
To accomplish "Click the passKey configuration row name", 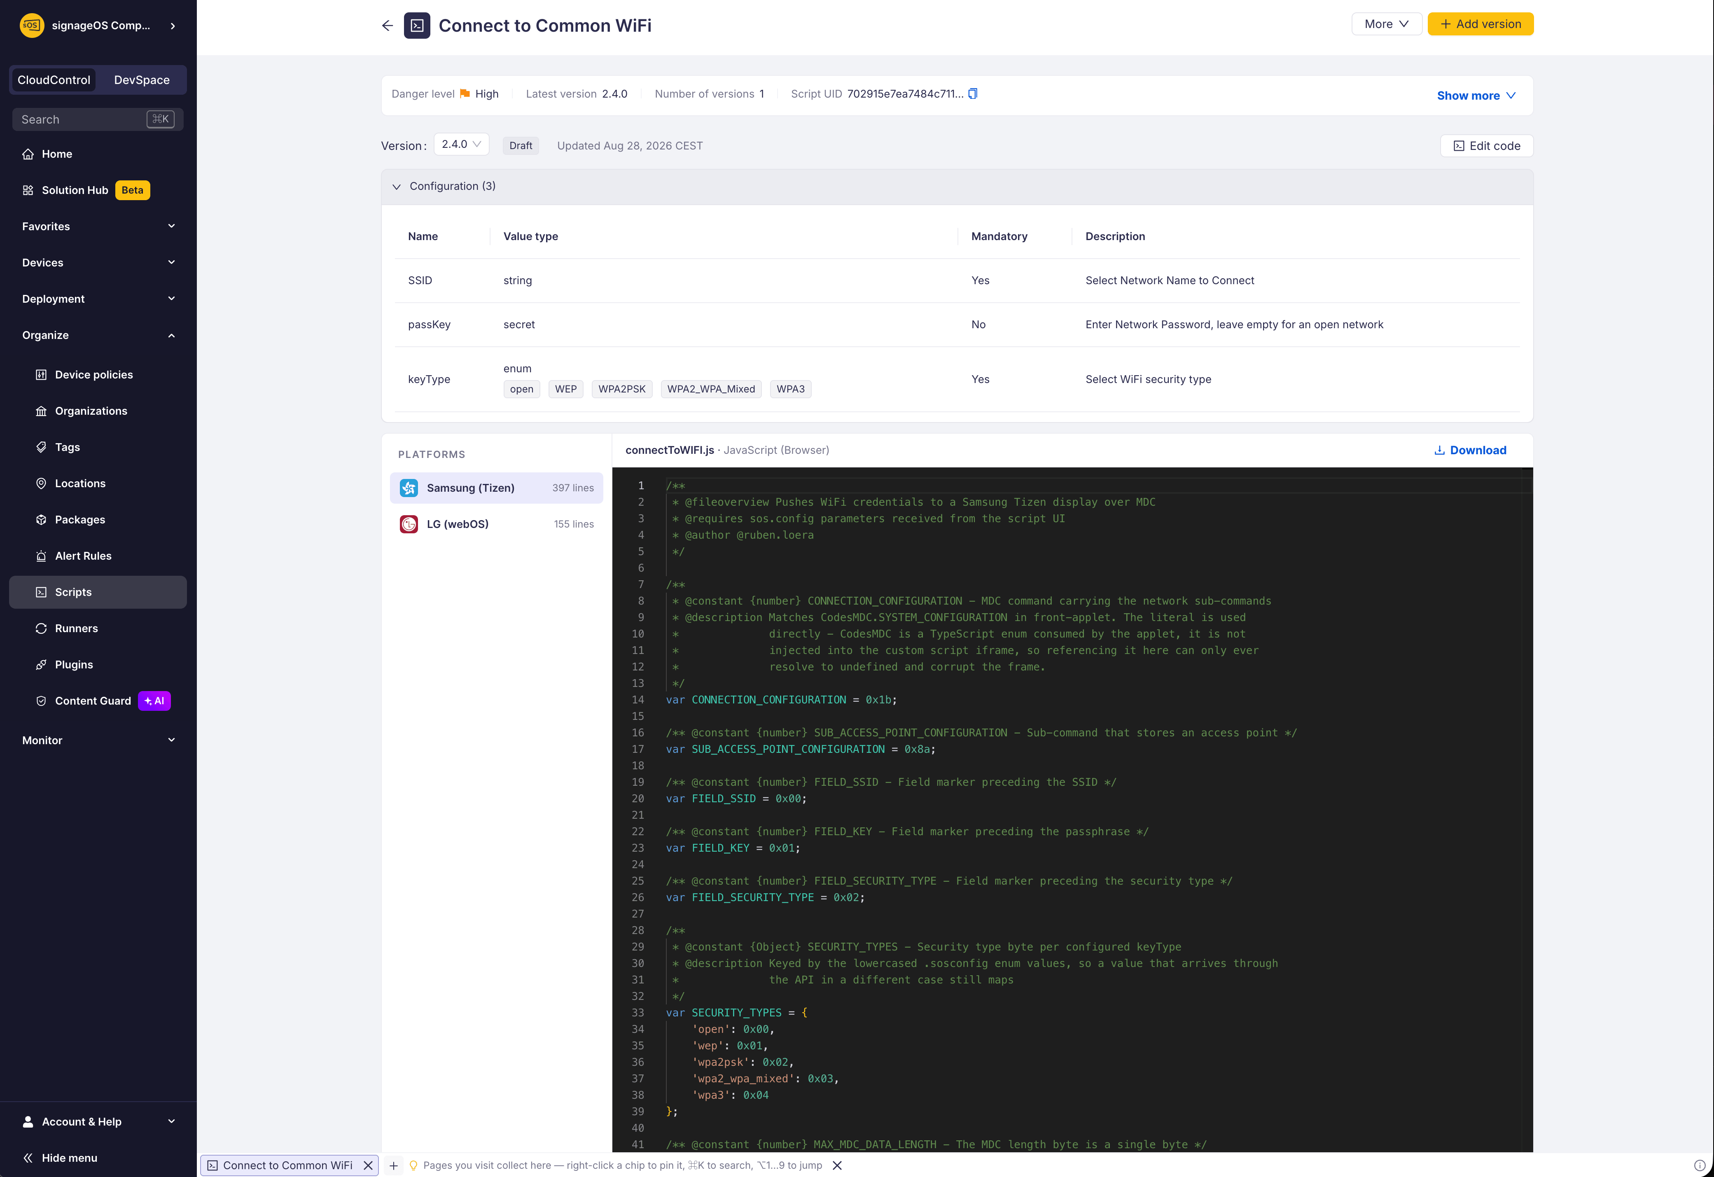I will [x=429, y=325].
